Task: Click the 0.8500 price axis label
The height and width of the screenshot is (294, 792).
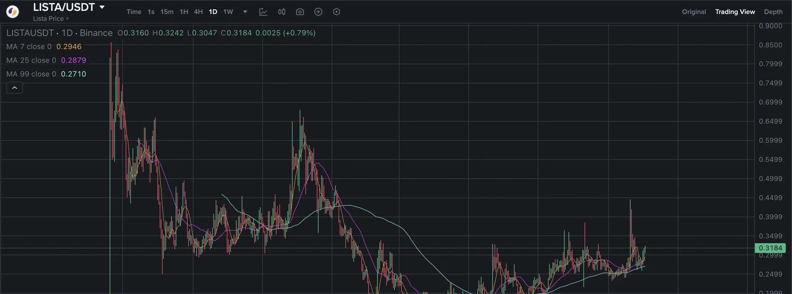Action: tap(771, 45)
